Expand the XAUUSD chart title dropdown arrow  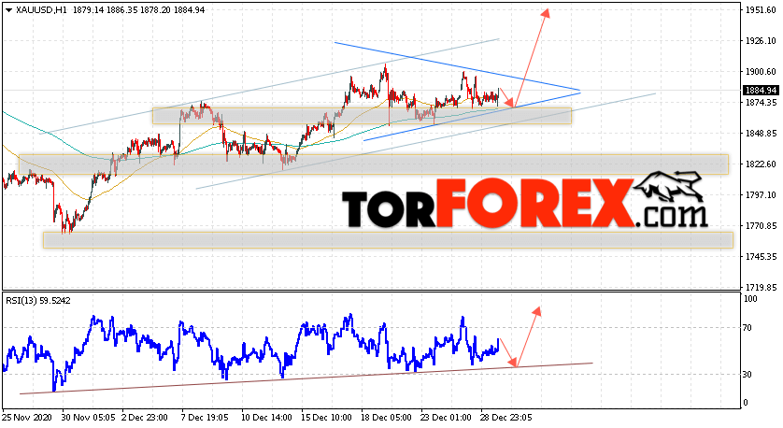click(9, 10)
